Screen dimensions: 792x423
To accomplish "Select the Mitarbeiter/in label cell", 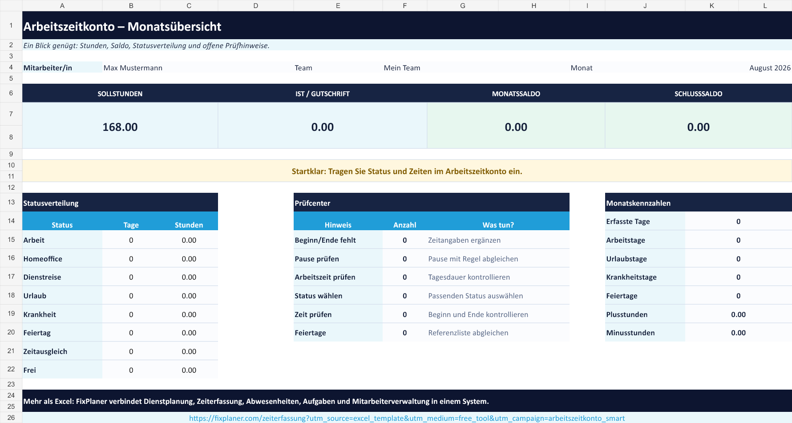I will coord(62,68).
